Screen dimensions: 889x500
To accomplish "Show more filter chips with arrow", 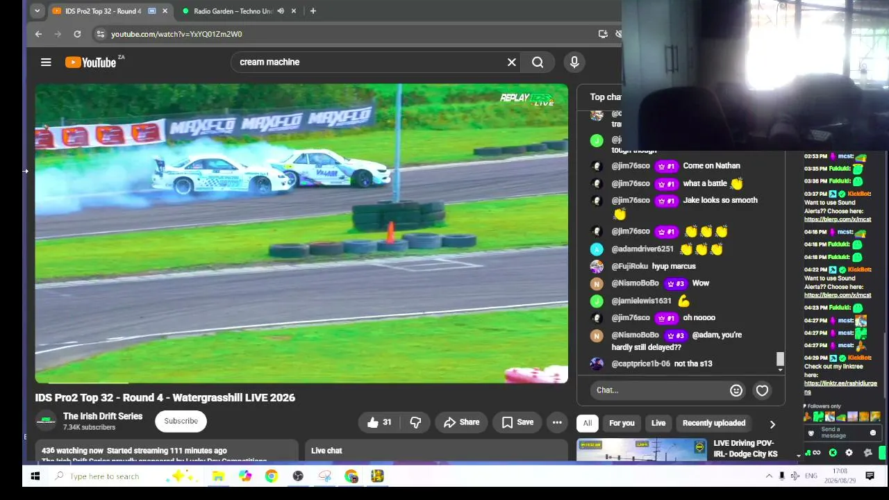I will tap(772, 424).
